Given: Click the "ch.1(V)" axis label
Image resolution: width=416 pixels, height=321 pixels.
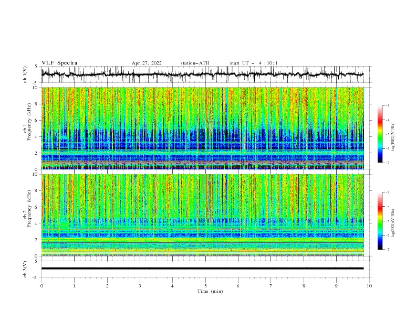Looking at the screenshot, I should [x=25, y=74].
